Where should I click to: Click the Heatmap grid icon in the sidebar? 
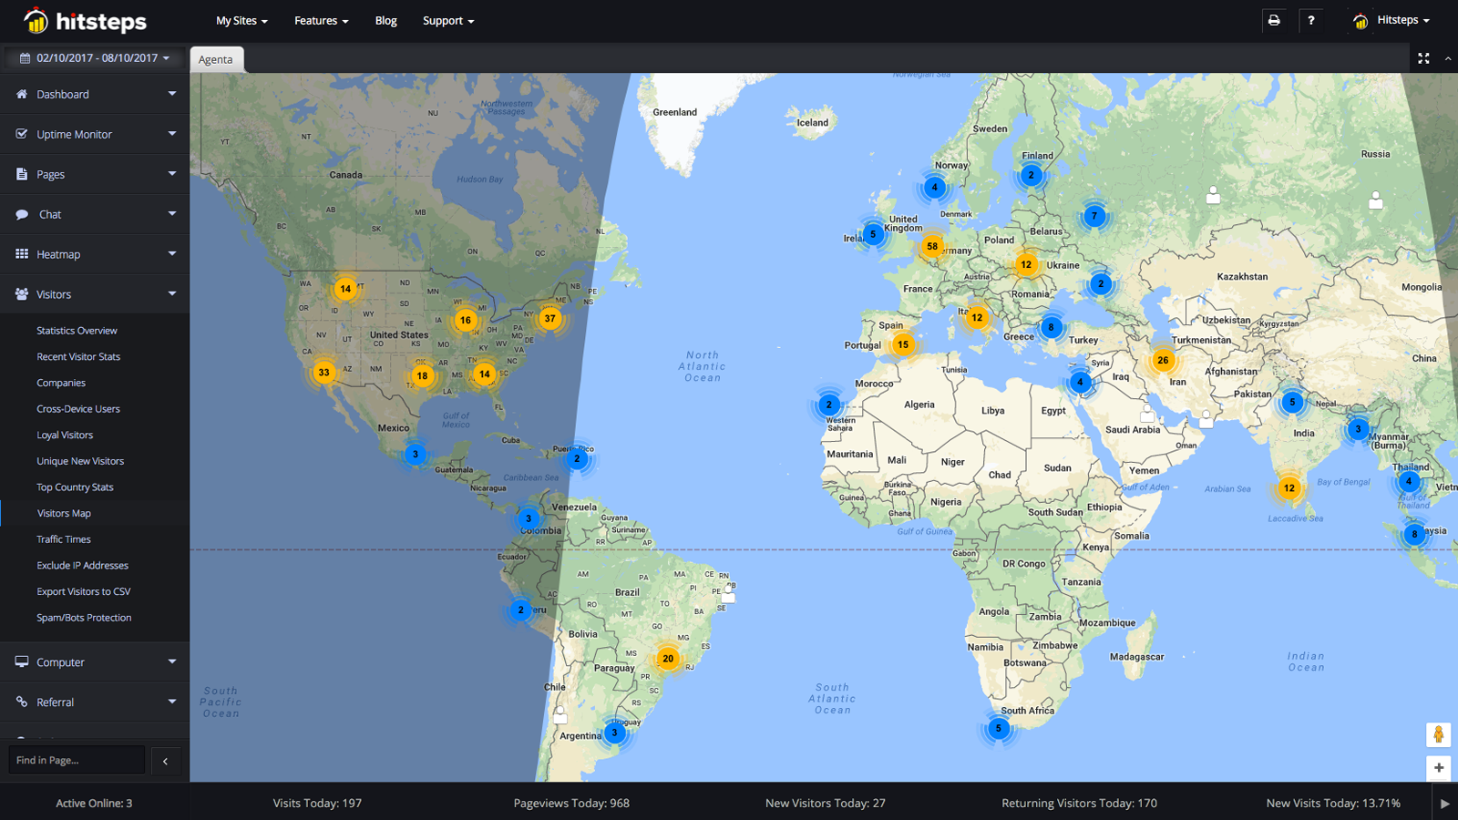coord(20,254)
